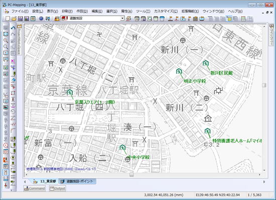Image resolution: width=276 pixels, height=200 pixels.
Task: Click the 地理院タイル attribution text
Action: (x=61, y=169)
